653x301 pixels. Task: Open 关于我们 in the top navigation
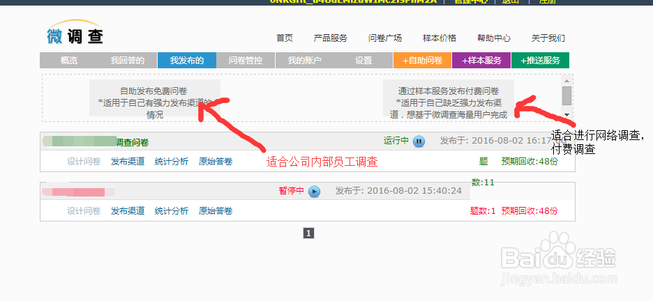[548, 38]
